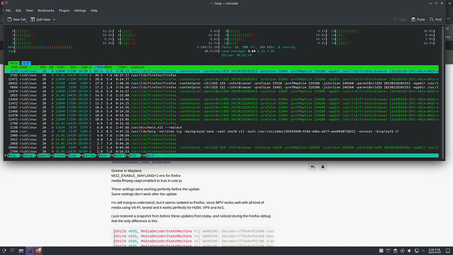Click the Konsole icon in taskbar
Image resolution: width=453 pixels, height=255 pixels.
(x=30, y=250)
